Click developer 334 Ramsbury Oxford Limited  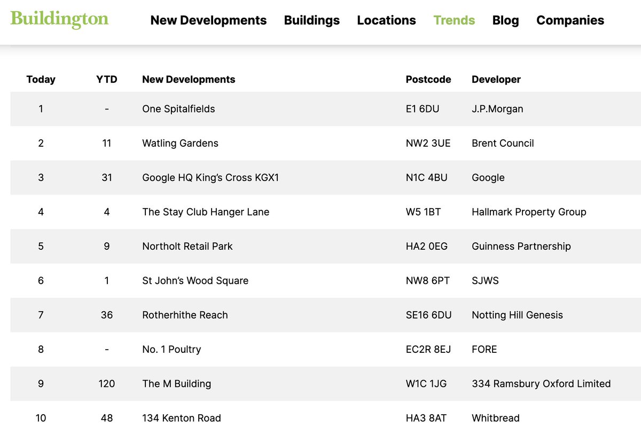pyautogui.click(x=541, y=384)
